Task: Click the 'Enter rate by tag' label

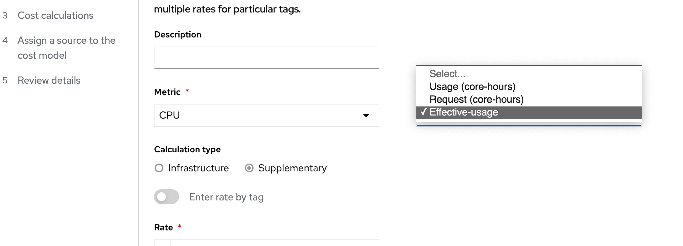Action: [226, 197]
